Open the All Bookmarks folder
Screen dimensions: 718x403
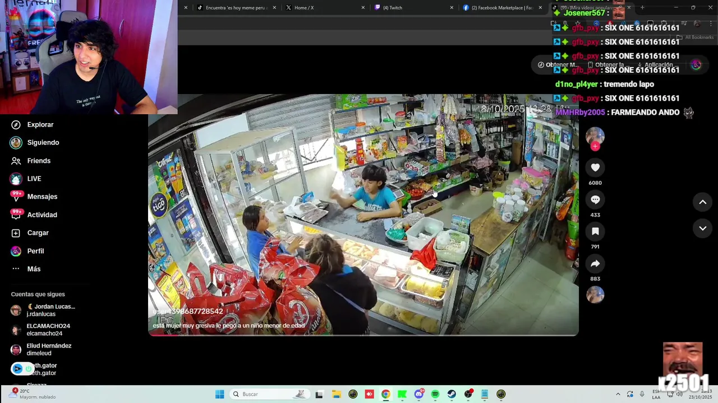click(695, 38)
